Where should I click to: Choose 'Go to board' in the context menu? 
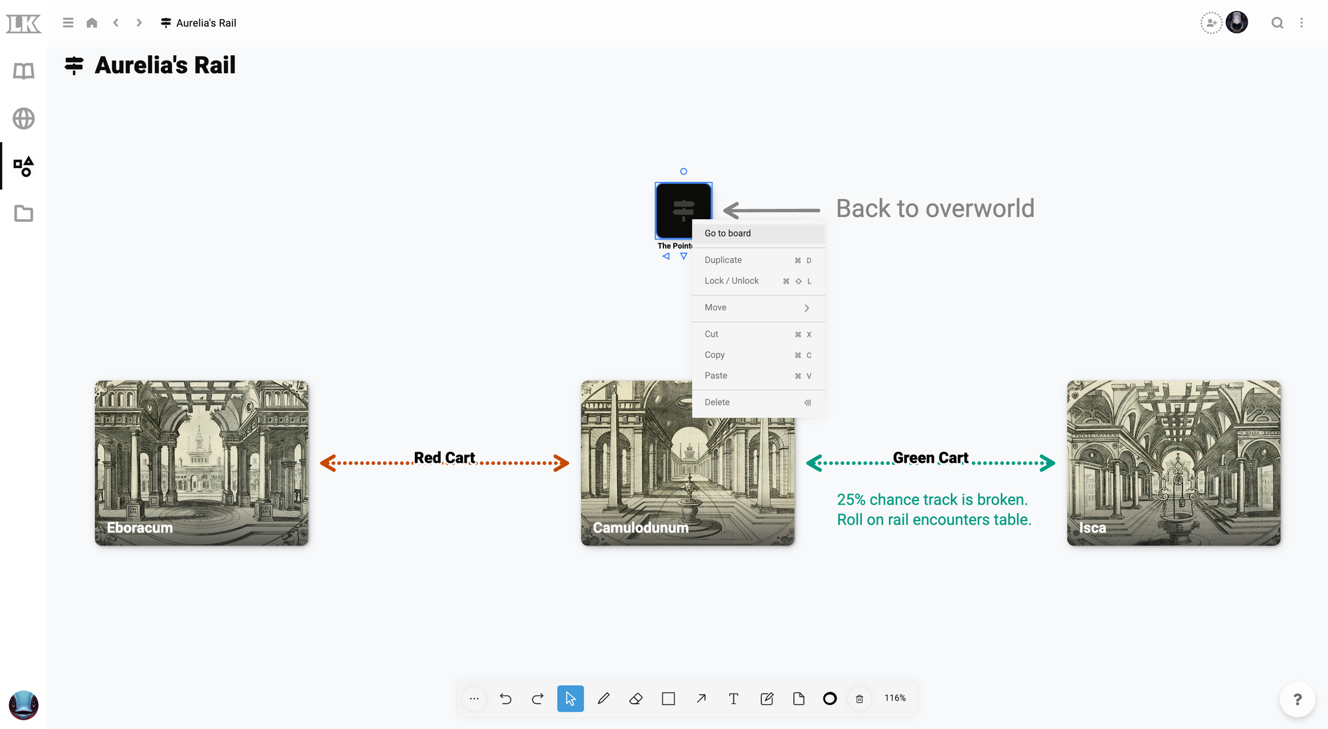tap(728, 233)
